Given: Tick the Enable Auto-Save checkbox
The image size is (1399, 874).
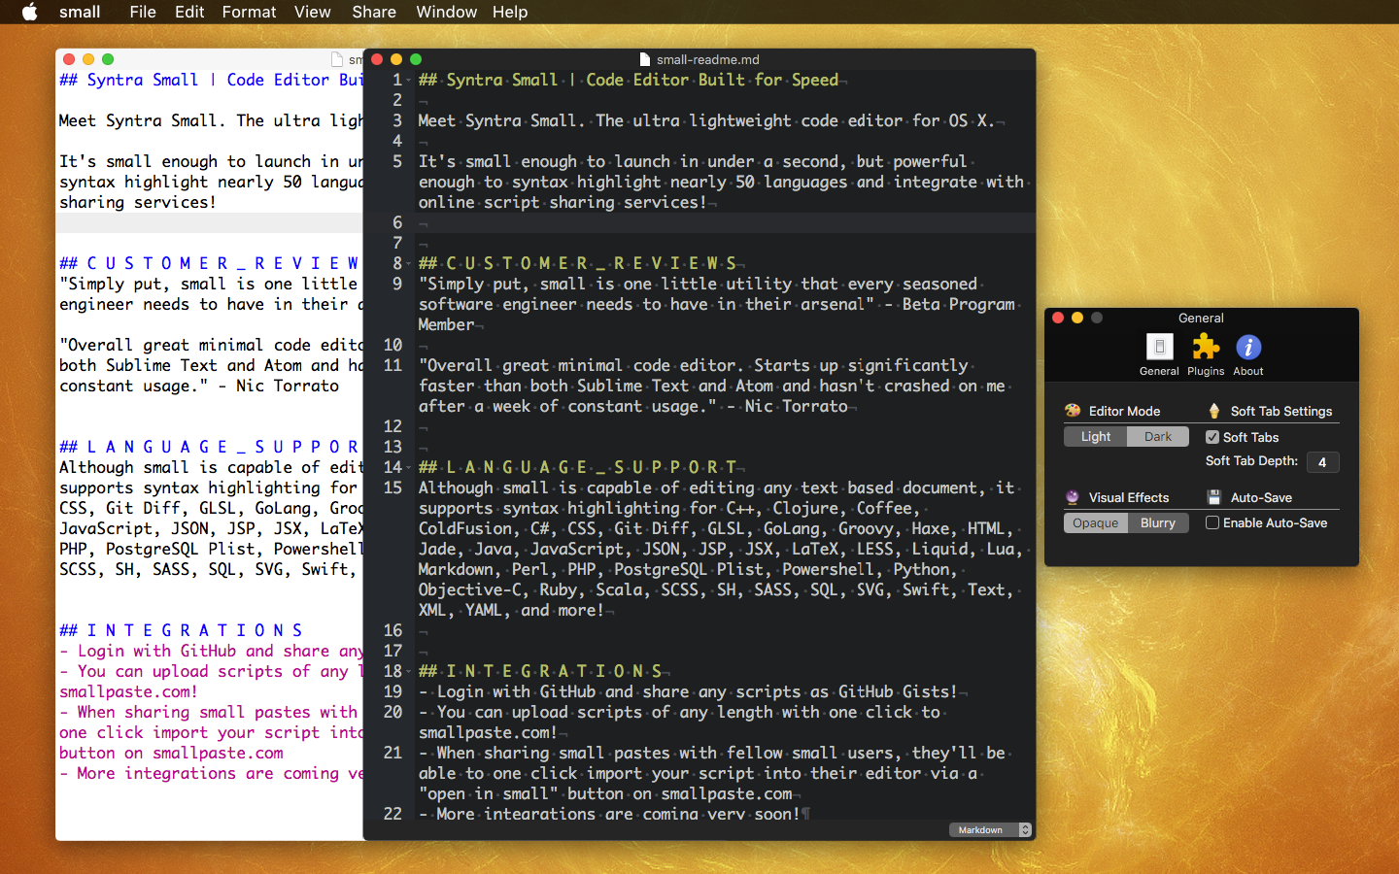Looking at the screenshot, I should [1212, 522].
